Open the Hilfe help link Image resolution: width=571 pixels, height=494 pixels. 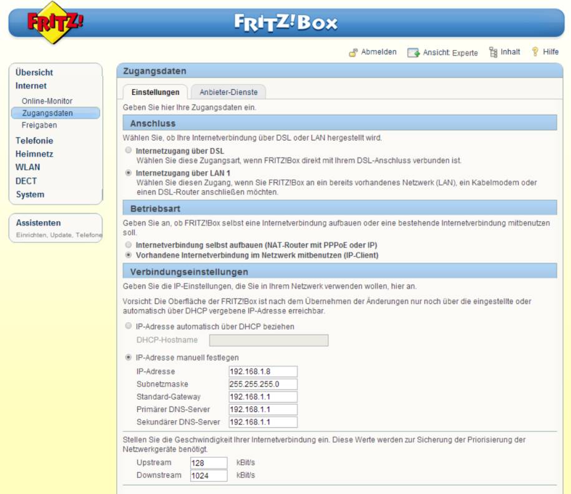point(550,52)
